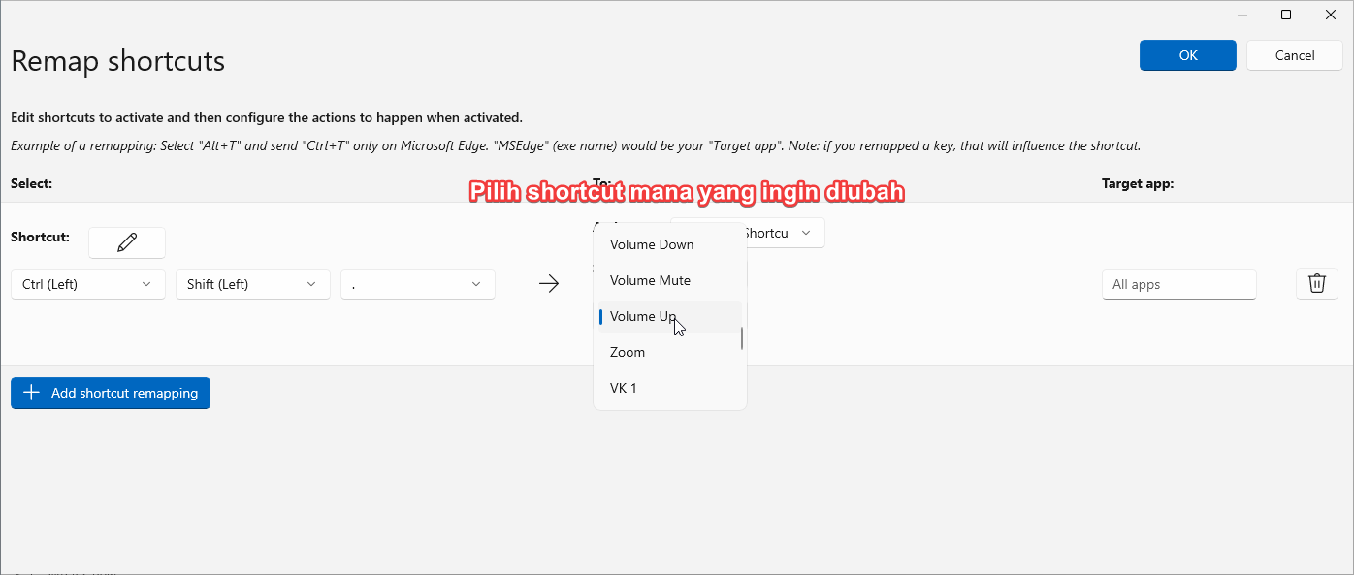The height and width of the screenshot is (575, 1354).
Task: Pick Zoom from the action list
Action: pos(627,352)
